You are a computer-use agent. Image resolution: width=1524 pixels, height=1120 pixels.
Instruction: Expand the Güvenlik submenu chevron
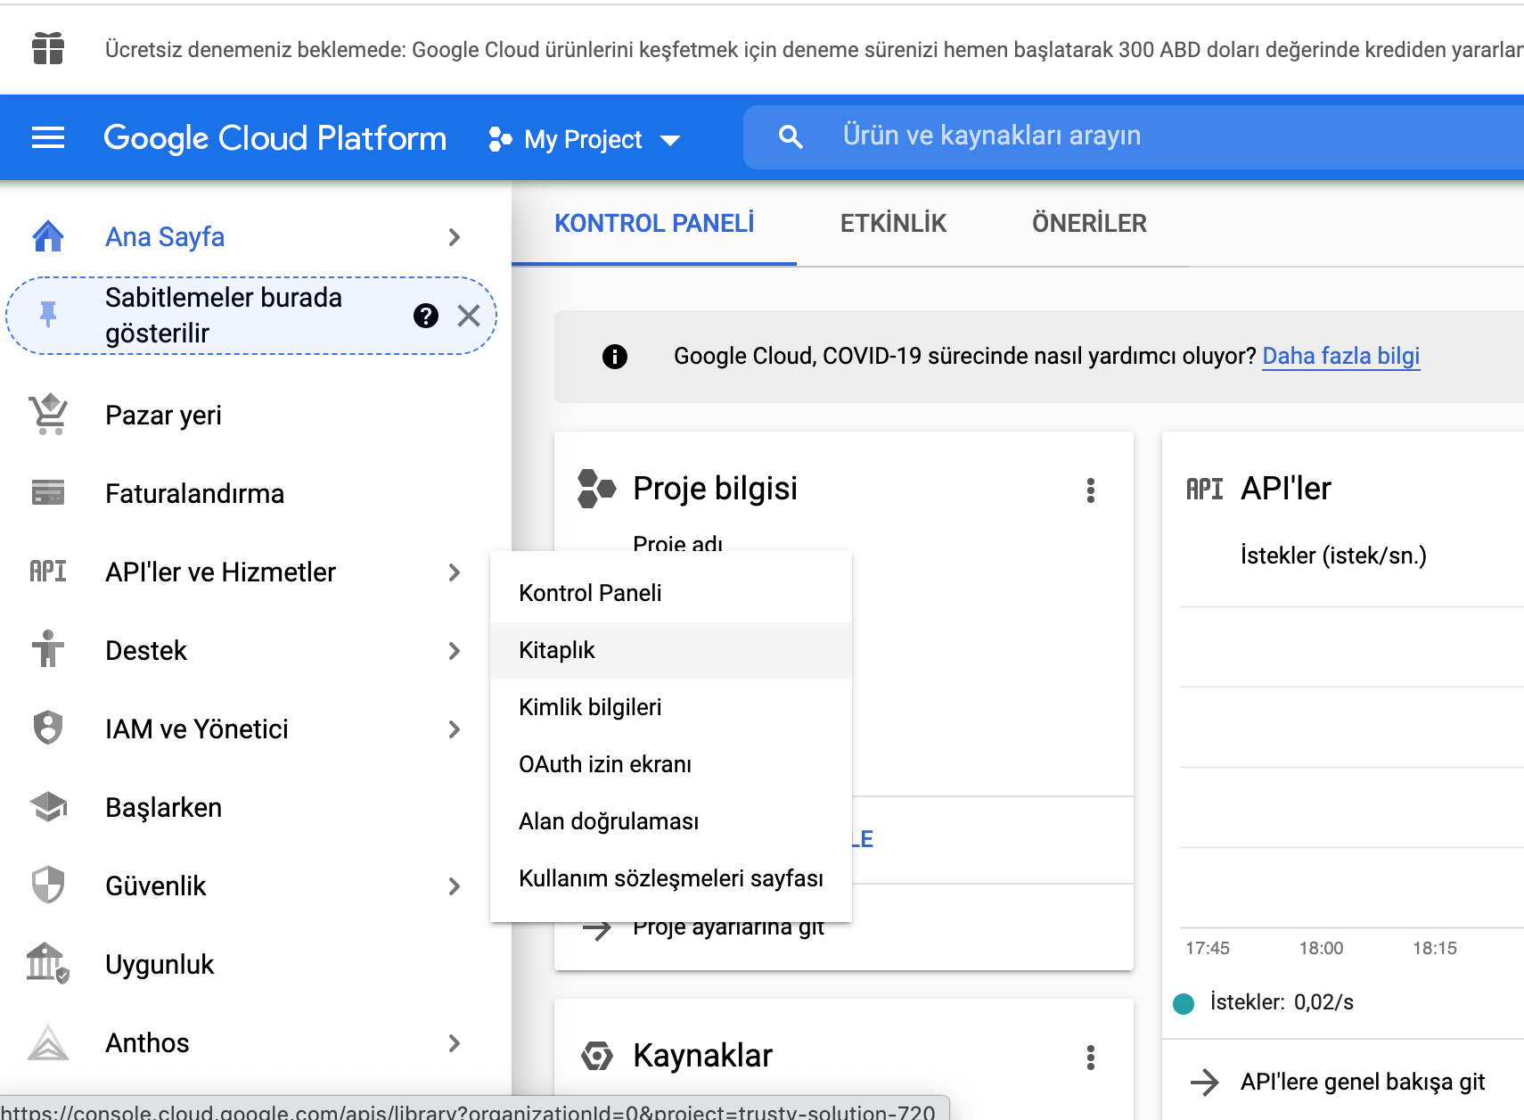pyautogui.click(x=455, y=886)
